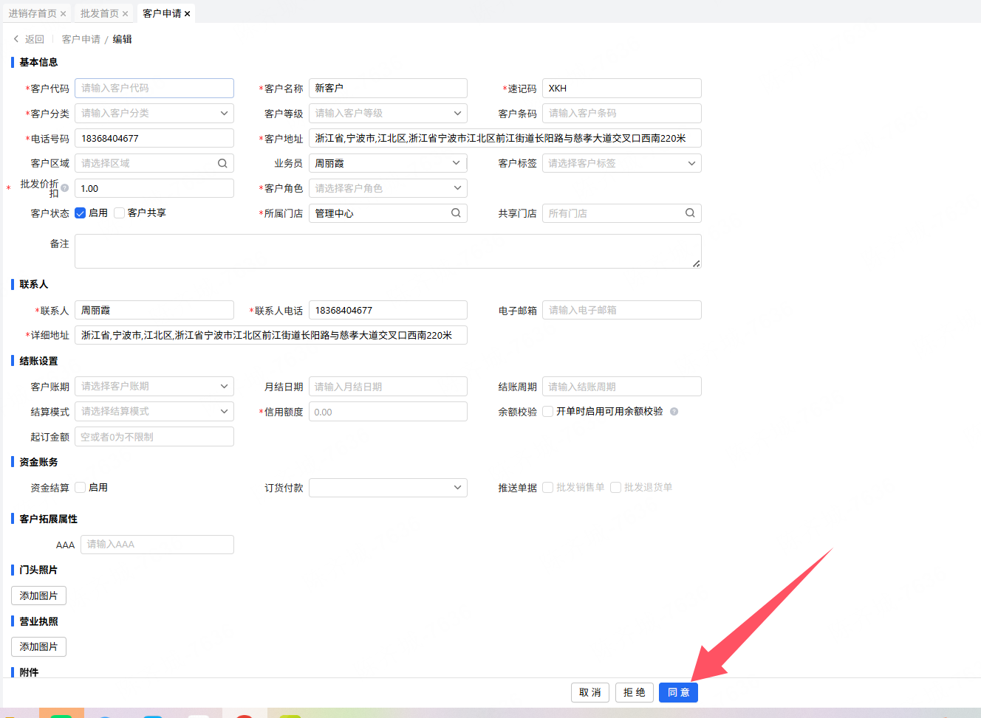Click back arrow icon 返回

[16, 39]
